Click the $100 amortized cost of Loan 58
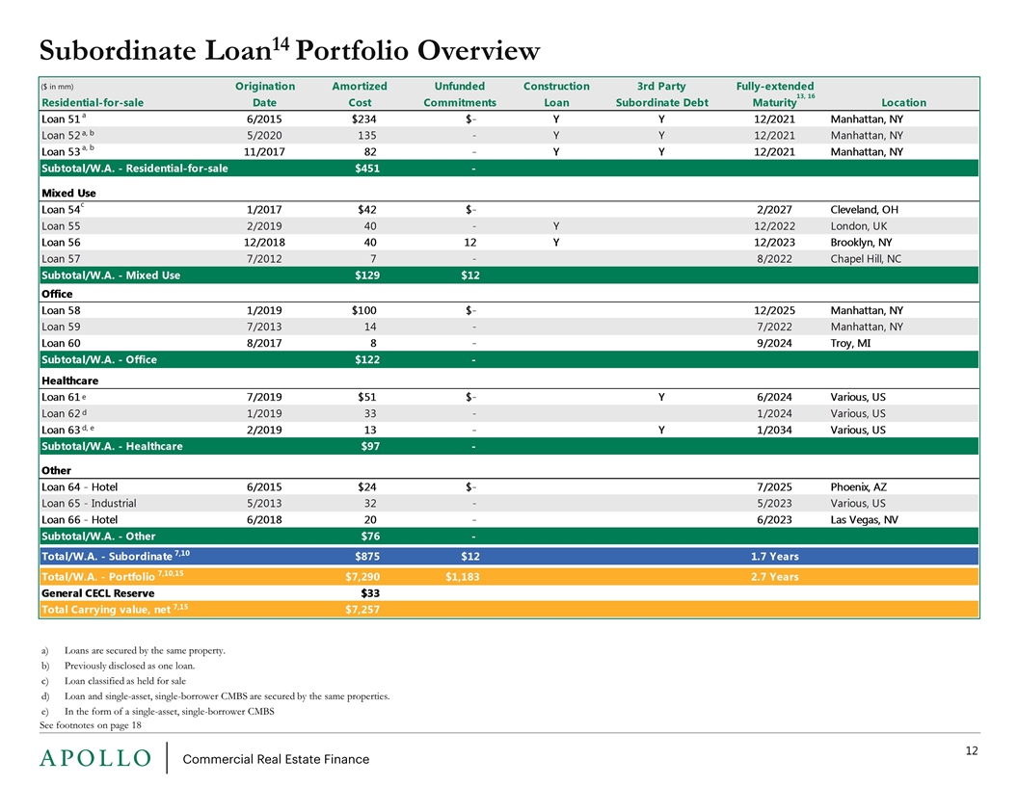Viewport: 1018px width, 786px height. 363,310
